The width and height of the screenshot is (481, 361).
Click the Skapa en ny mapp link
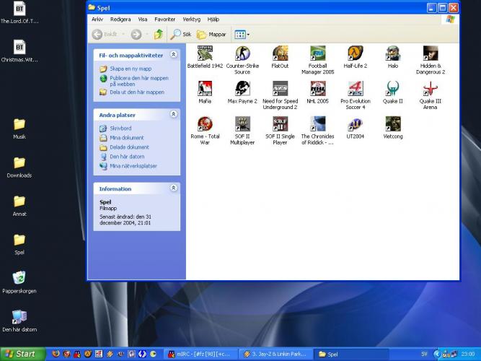(x=130, y=69)
